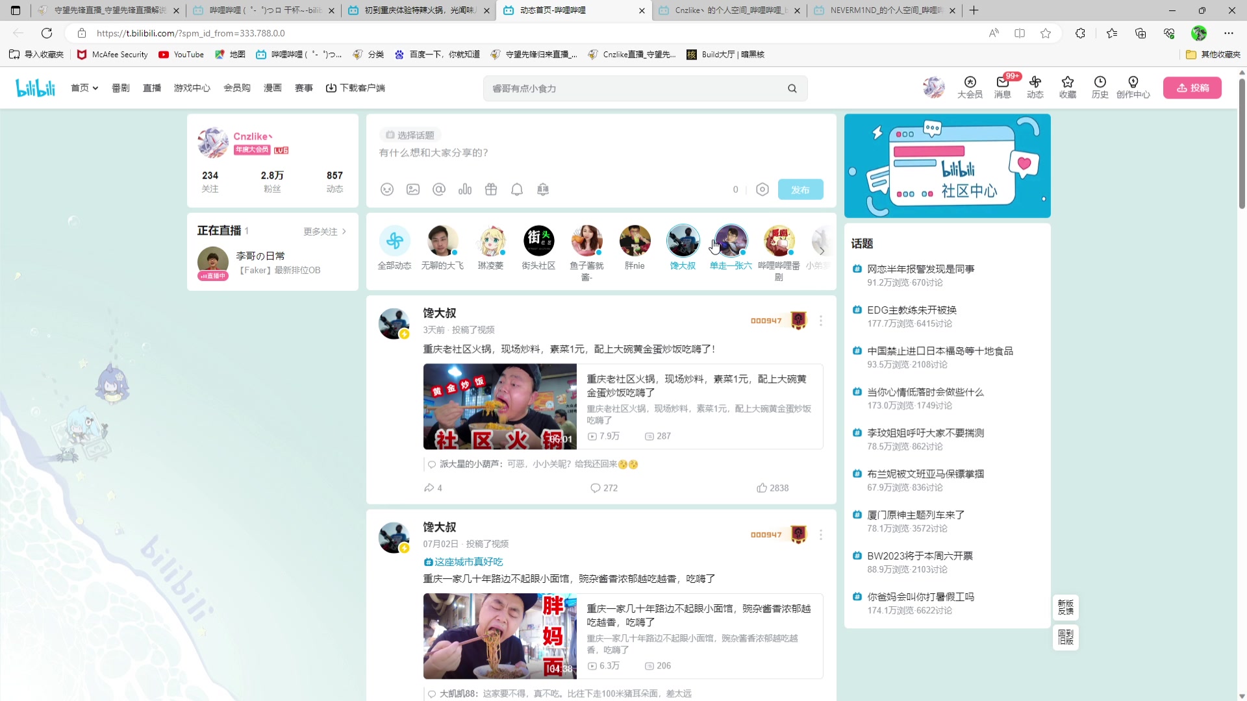Open 创作中心 creation center

[x=1133, y=88]
